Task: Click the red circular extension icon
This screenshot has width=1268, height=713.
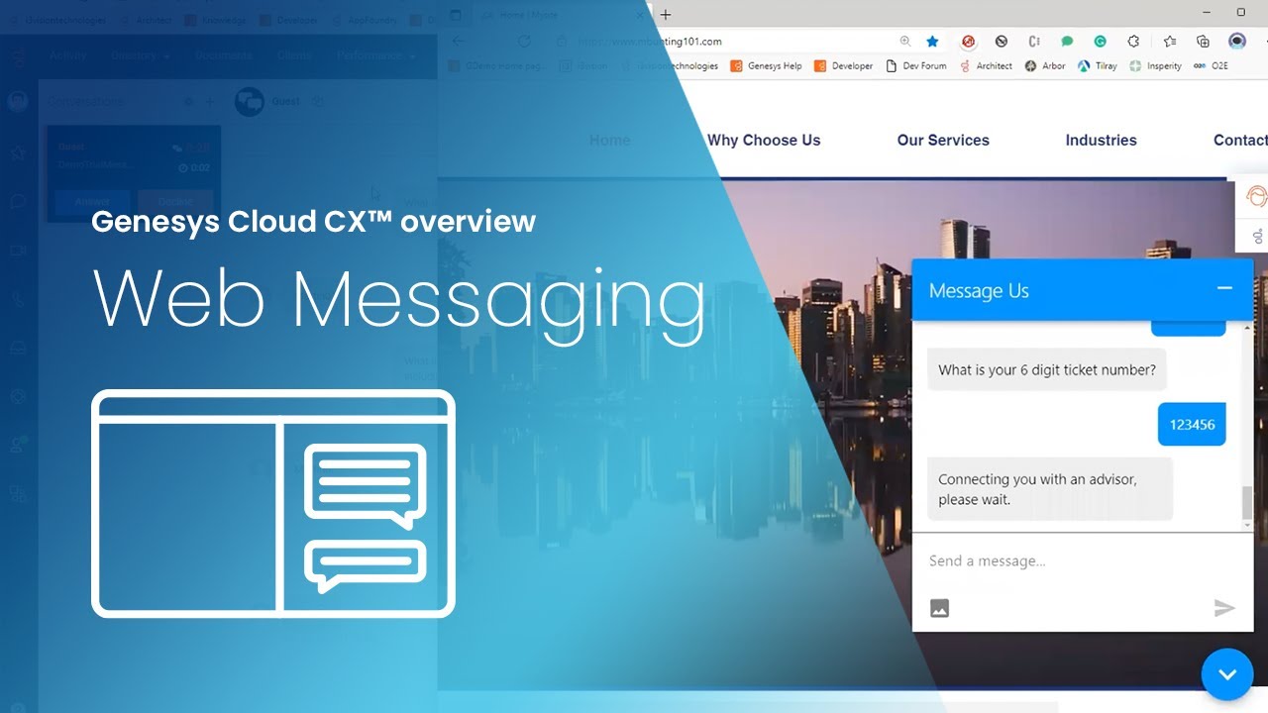Action: tap(969, 42)
